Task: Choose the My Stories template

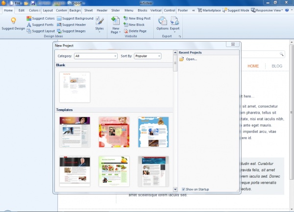Action: point(75,132)
